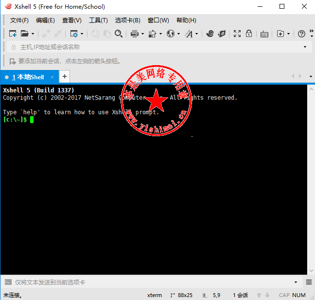The image size is (315, 300).
Task: Click terminal scrollbar up arrow
Action: tap(311, 89)
